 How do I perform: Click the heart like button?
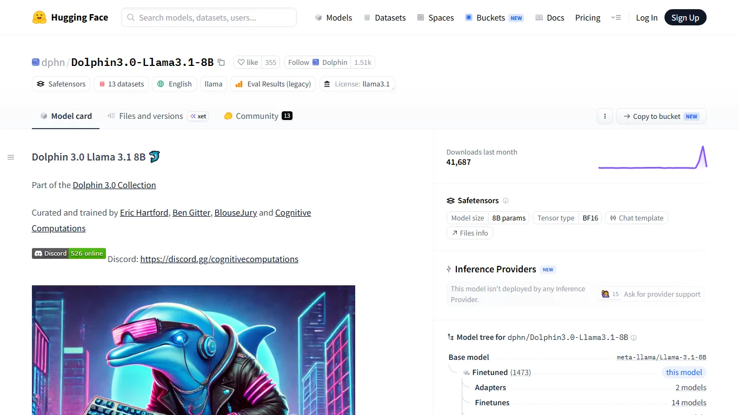tap(248, 62)
